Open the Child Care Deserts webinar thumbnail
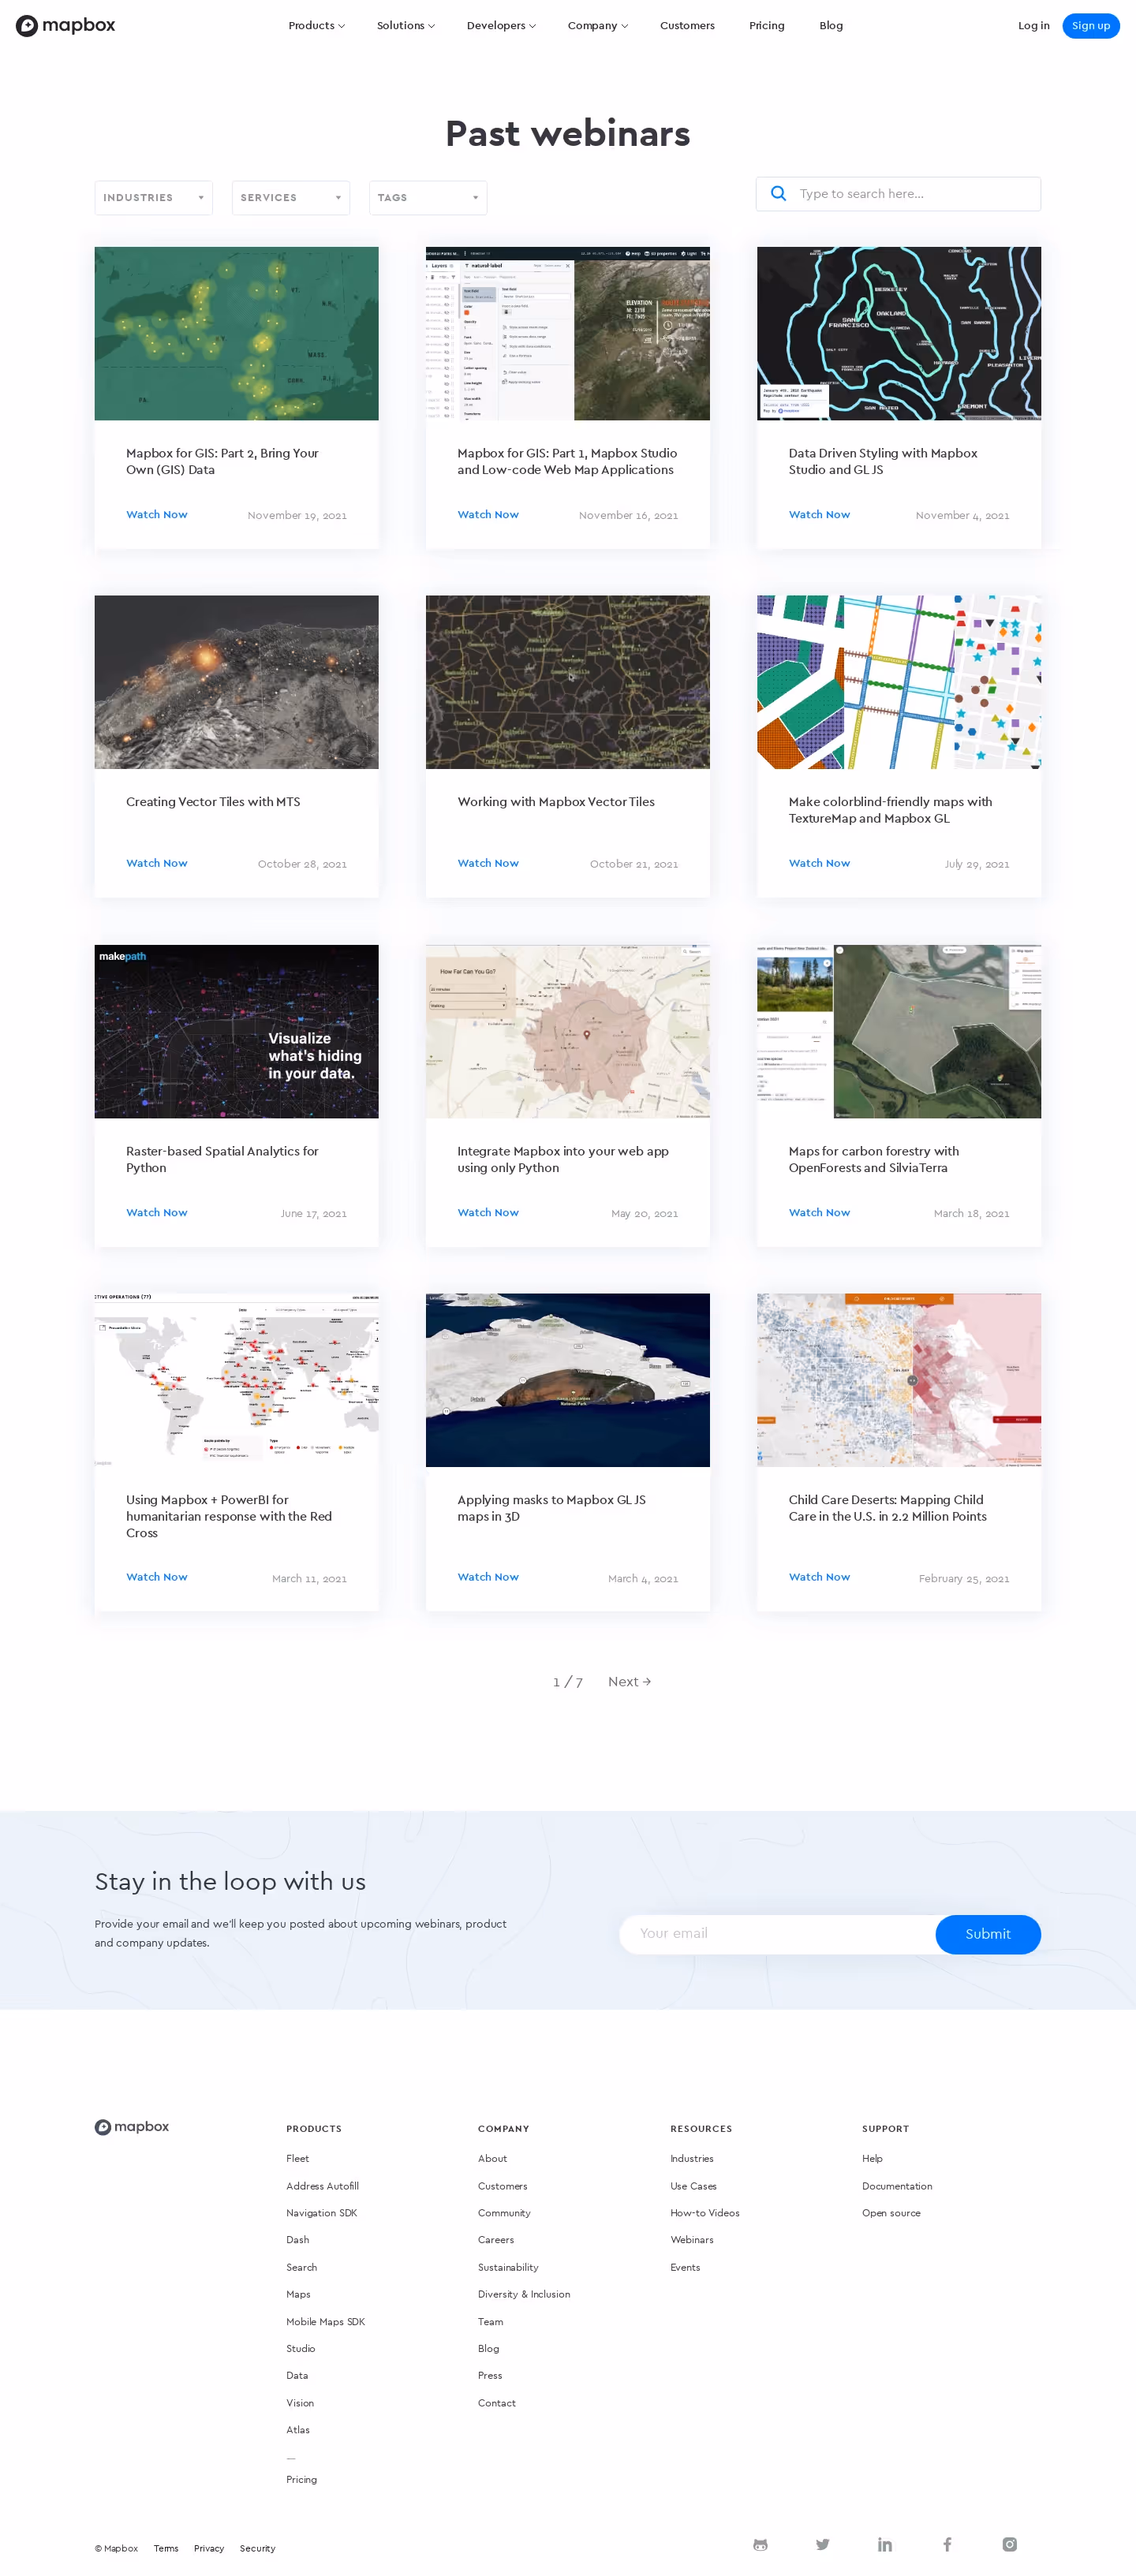The width and height of the screenshot is (1136, 2576). point(898,1380)
